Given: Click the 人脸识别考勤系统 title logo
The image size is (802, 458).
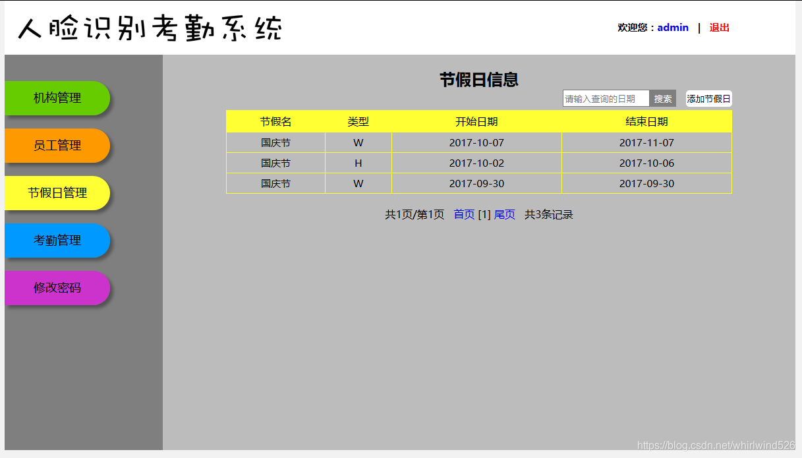Looking at the screenshot, I should [x=150, y=28].
